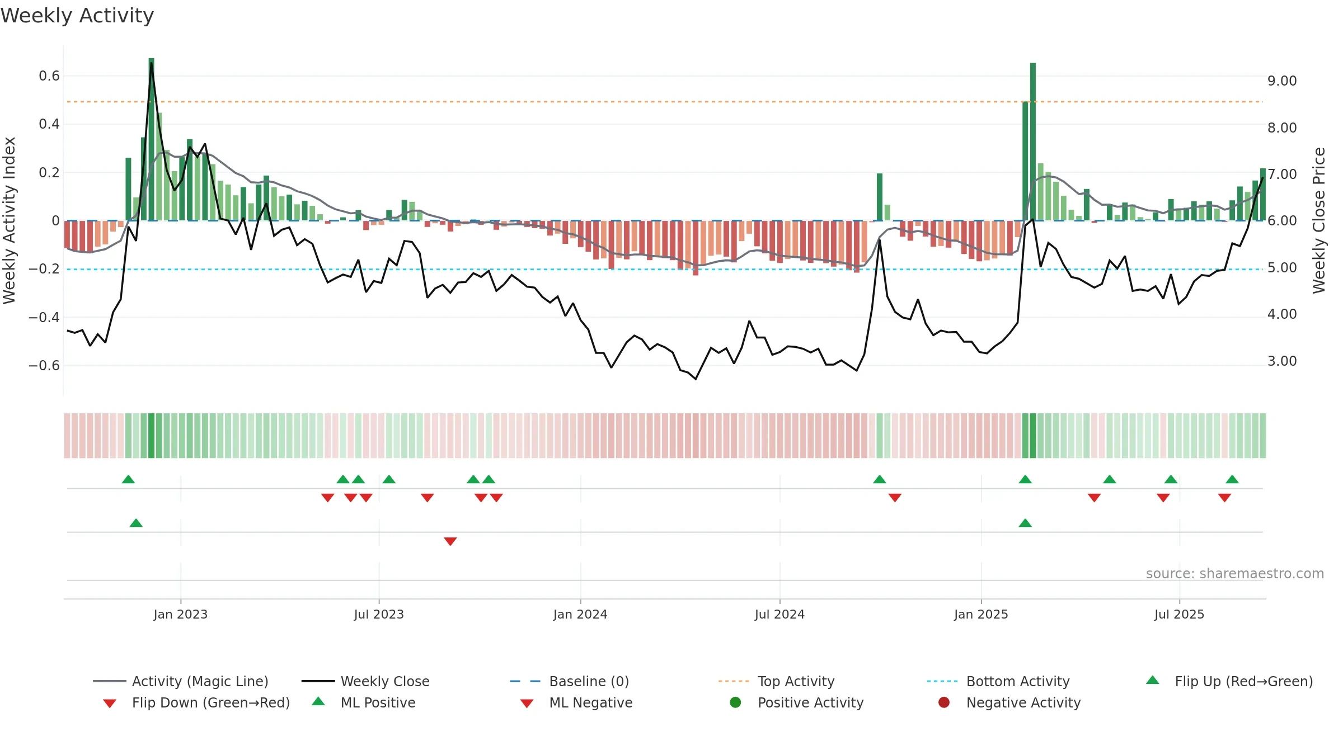This screenshot has height=755, width=1343.
Task: Select the ML Positive triangle in early 2025
Action: [1025, 523]
